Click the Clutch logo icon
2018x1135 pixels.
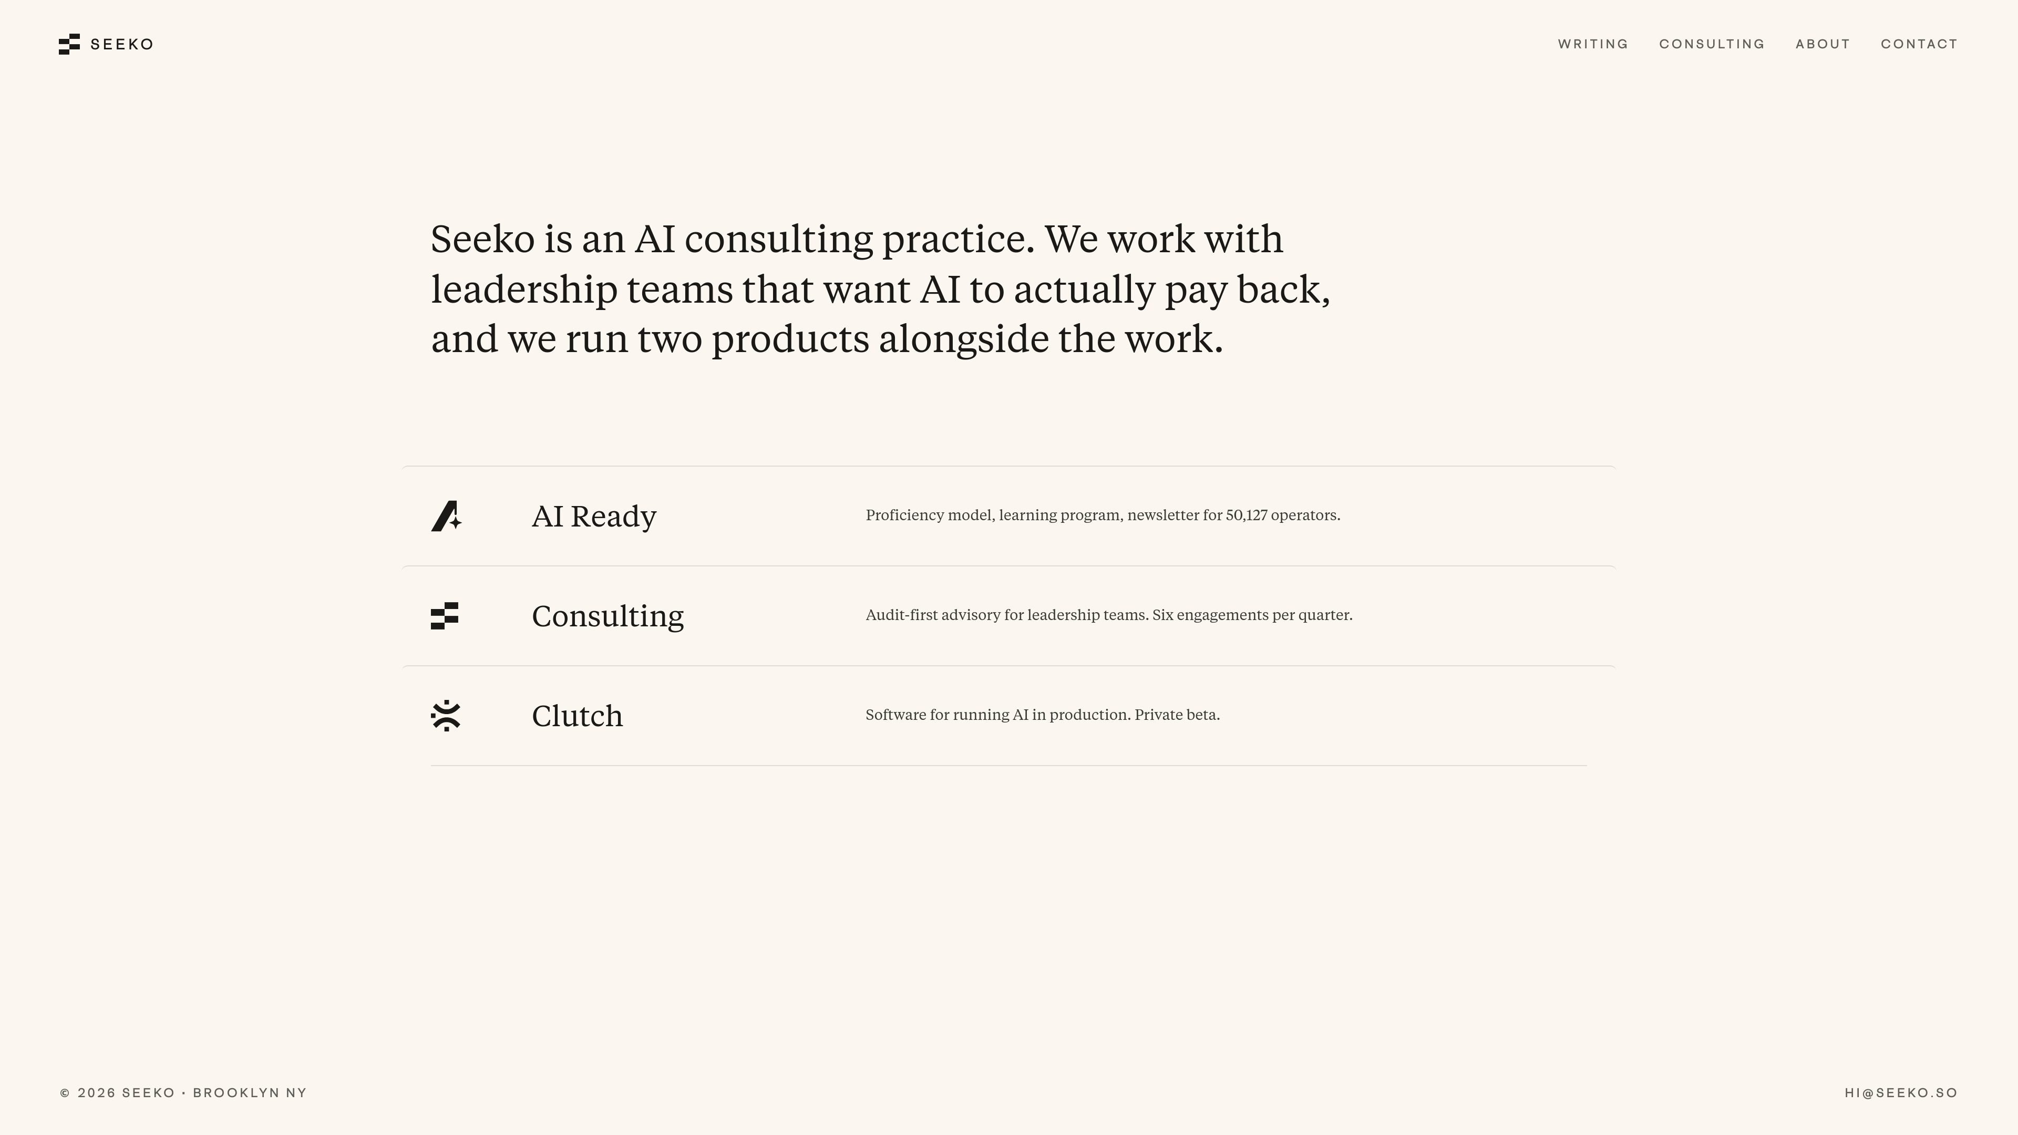[x=446, y=716]
